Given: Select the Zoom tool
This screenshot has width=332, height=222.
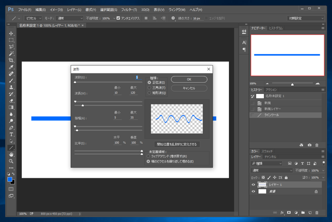Looking at the screenshot, I should pos(11,161).
